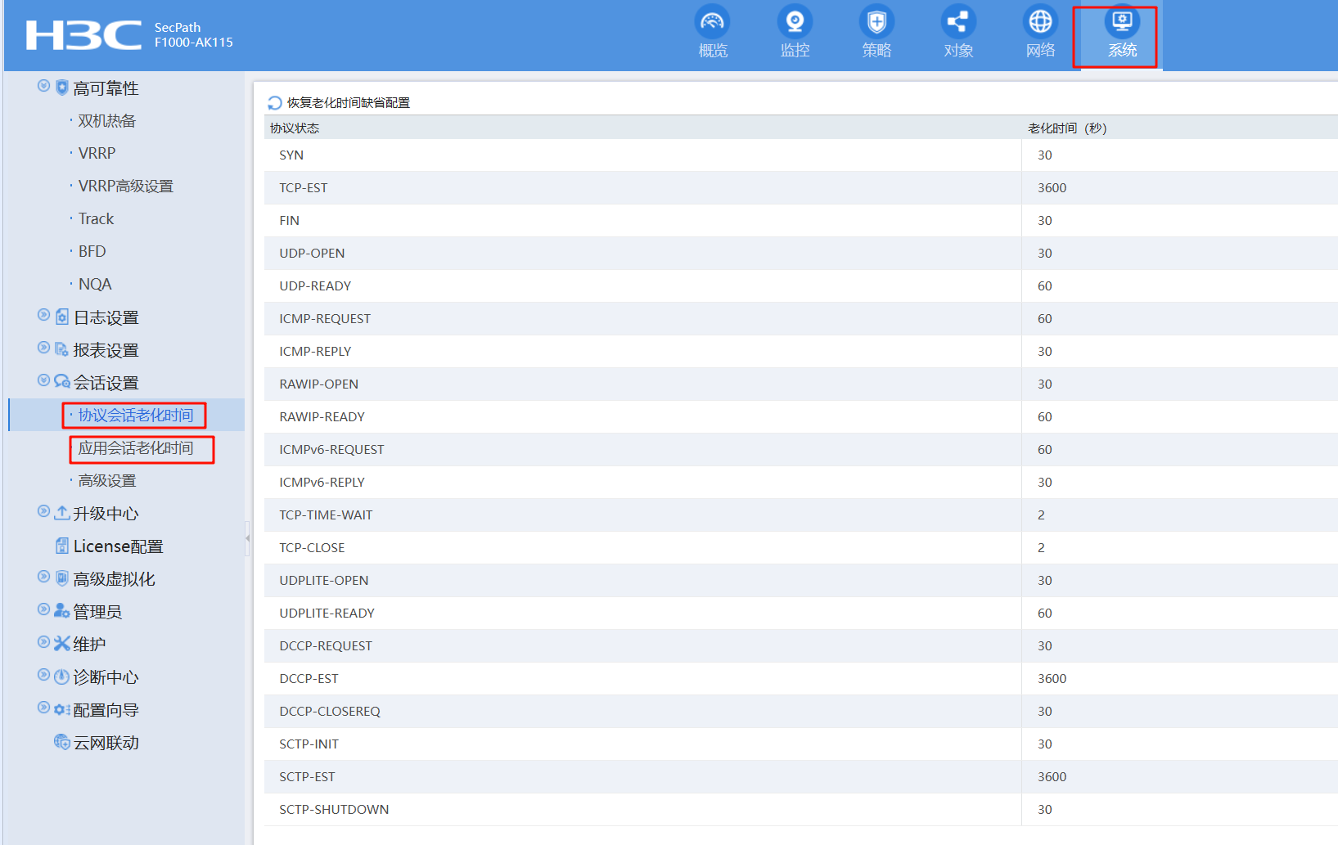1338x845 pixels.
Task: Open the 策略 policy shield icon
Action: tap(876, 23)
